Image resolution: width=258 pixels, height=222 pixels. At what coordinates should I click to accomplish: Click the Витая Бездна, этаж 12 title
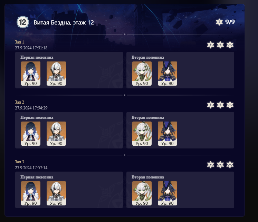pyautogui.click(x=64, y=22)
